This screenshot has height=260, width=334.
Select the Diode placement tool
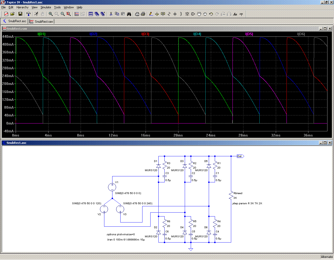[x=187, y=14]
